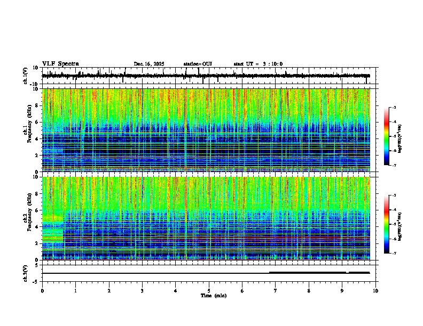This screenshot has height=326, width=423.
Task: Click the "VLF Spectra" title text
Action: tap(60, 64)
